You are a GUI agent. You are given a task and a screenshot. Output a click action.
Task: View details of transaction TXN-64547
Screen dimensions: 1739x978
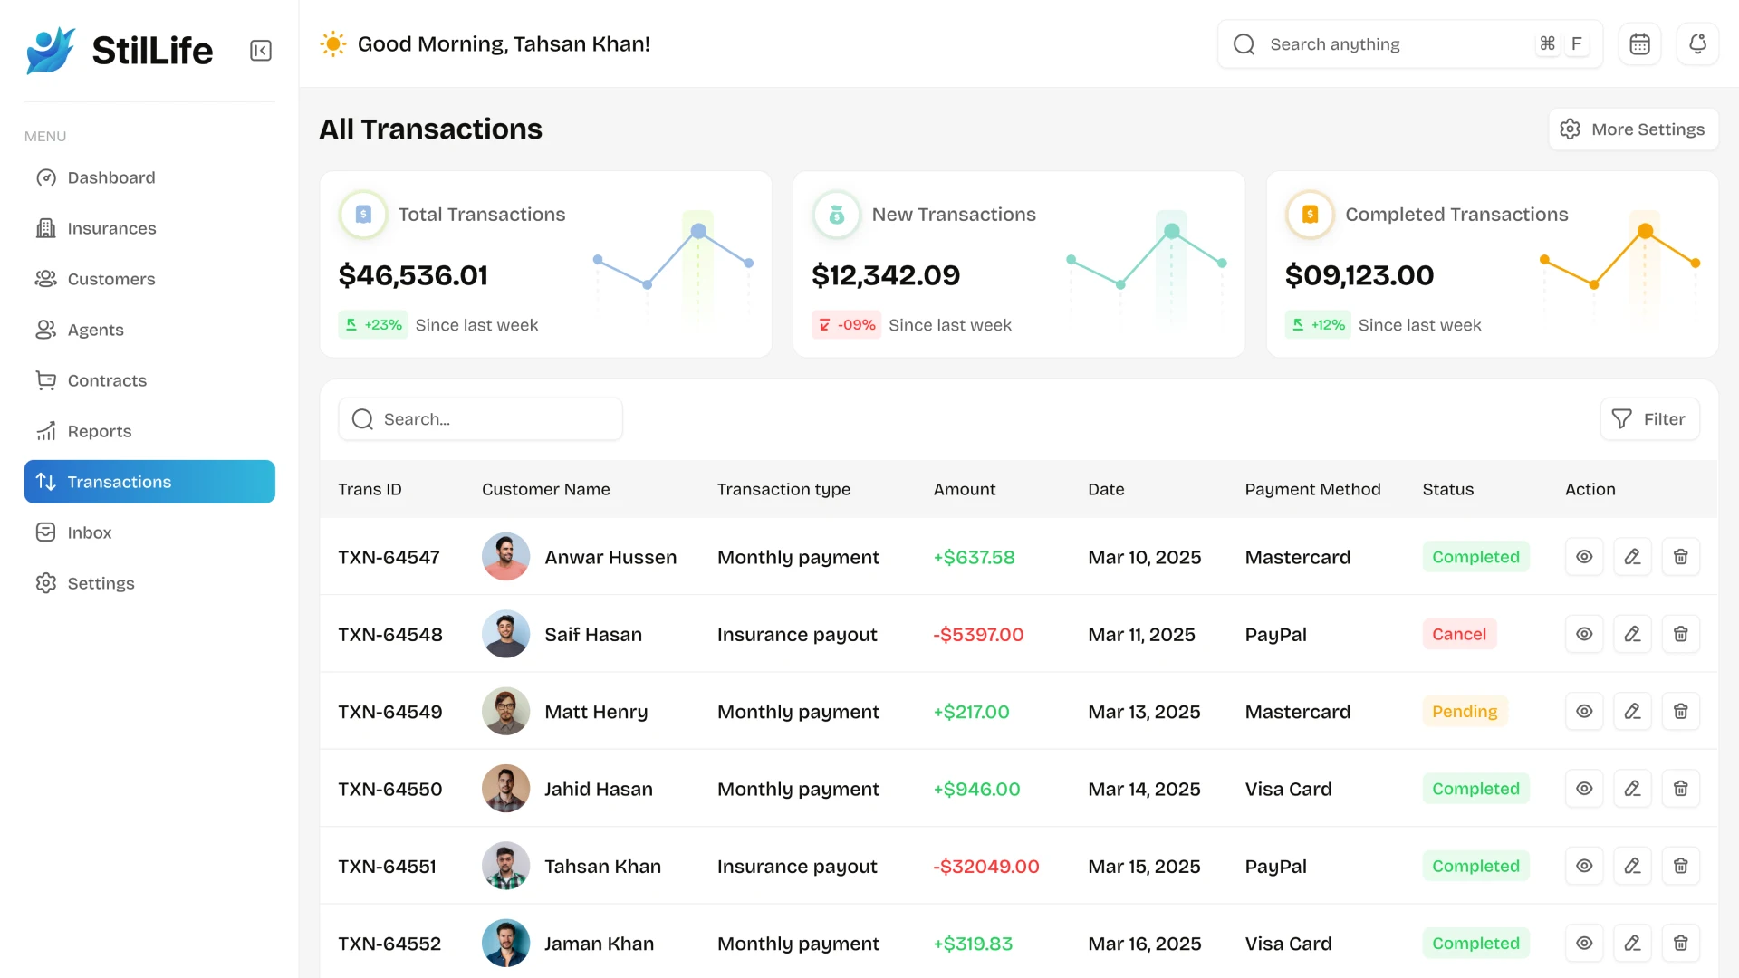(x=1583, y=557)
